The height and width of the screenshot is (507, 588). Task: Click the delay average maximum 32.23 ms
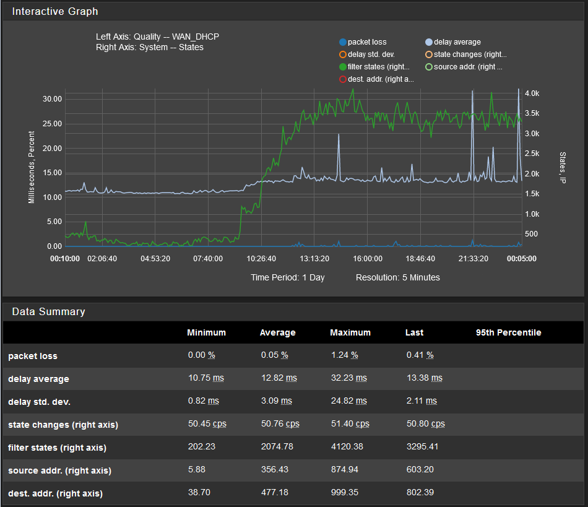point(348,378)
